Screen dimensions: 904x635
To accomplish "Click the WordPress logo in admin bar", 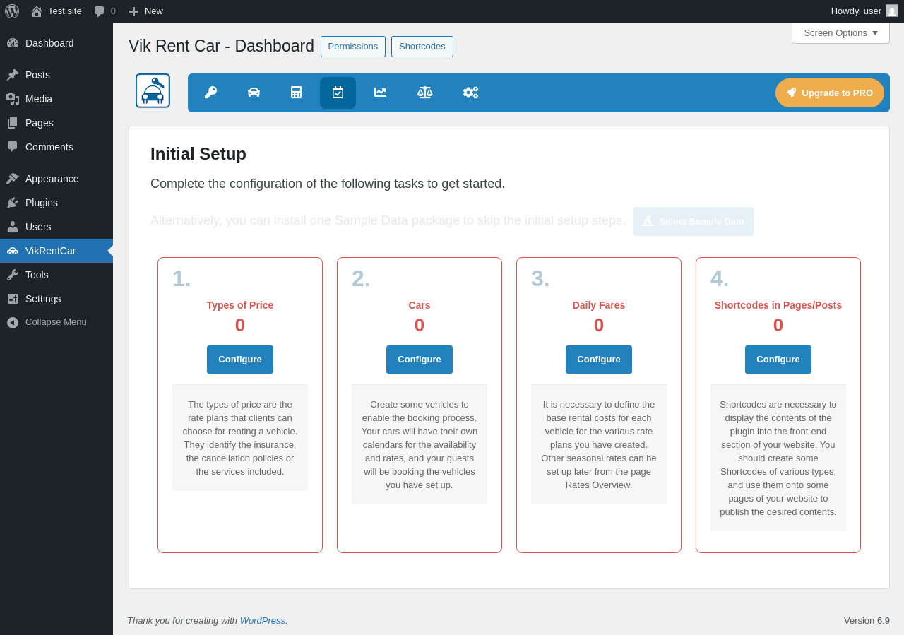I will 12,11.
